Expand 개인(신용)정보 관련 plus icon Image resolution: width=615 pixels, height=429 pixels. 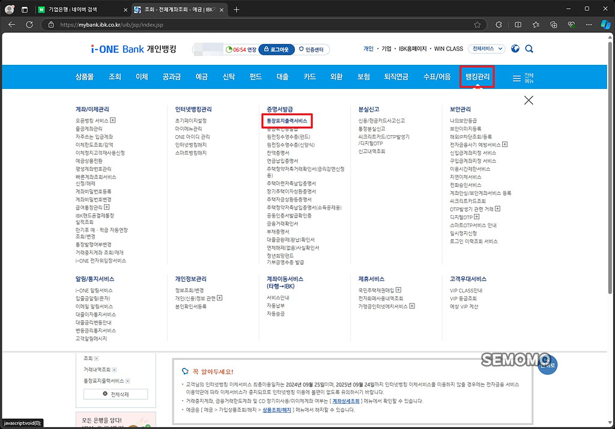click(x=220, y=298)
